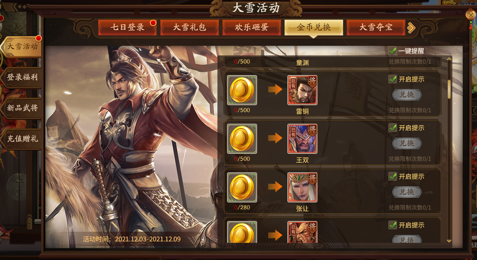This screenshot has width=477, height=260.
Task: Select the 王双 general portrait icon
Action: (x=302, y=139)
